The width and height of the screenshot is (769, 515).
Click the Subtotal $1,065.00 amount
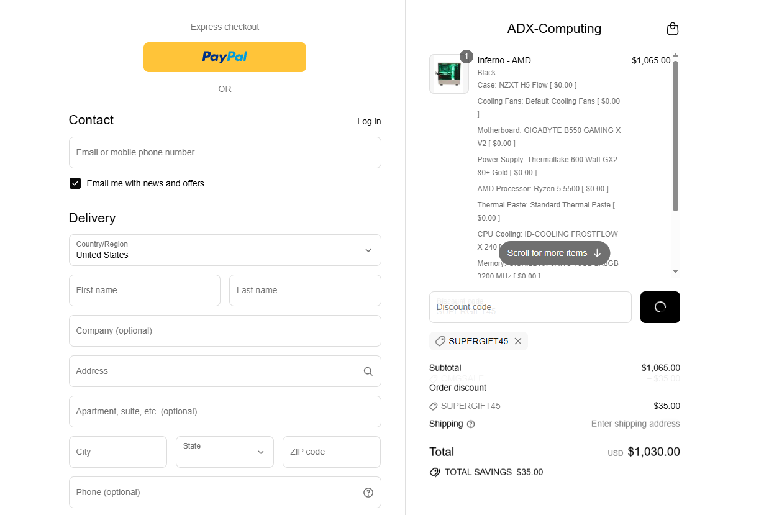click(661, 368)
